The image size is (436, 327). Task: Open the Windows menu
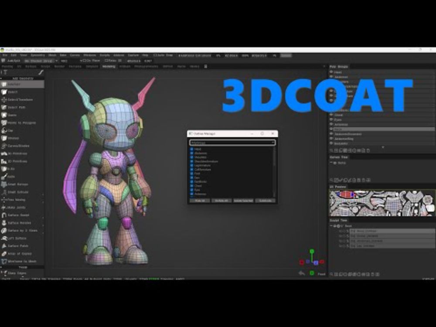pos(89,55)
